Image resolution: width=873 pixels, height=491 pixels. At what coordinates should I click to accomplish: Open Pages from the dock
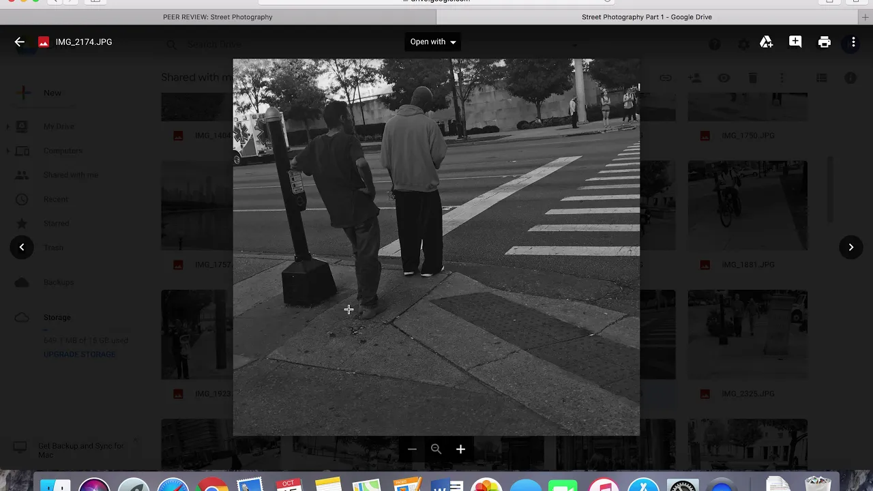point(407,485)
